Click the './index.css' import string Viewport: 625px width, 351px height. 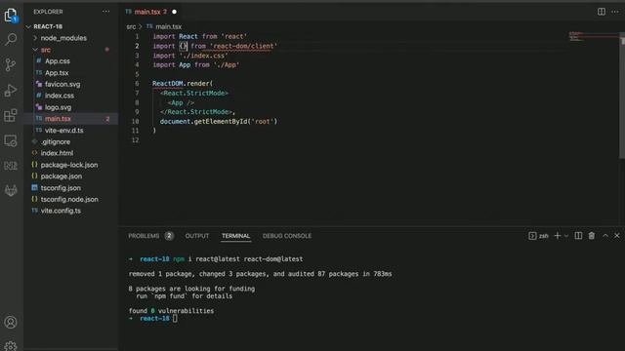pyautogui.click(x=204, y=56)
